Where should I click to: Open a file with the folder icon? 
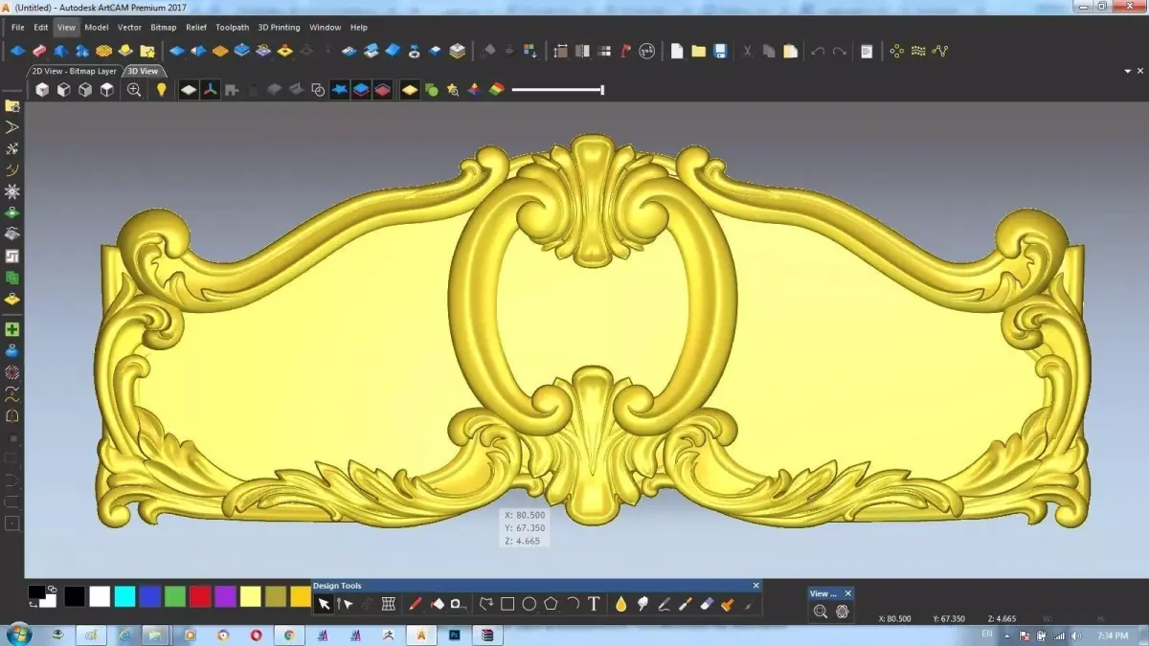pos(699,51)
